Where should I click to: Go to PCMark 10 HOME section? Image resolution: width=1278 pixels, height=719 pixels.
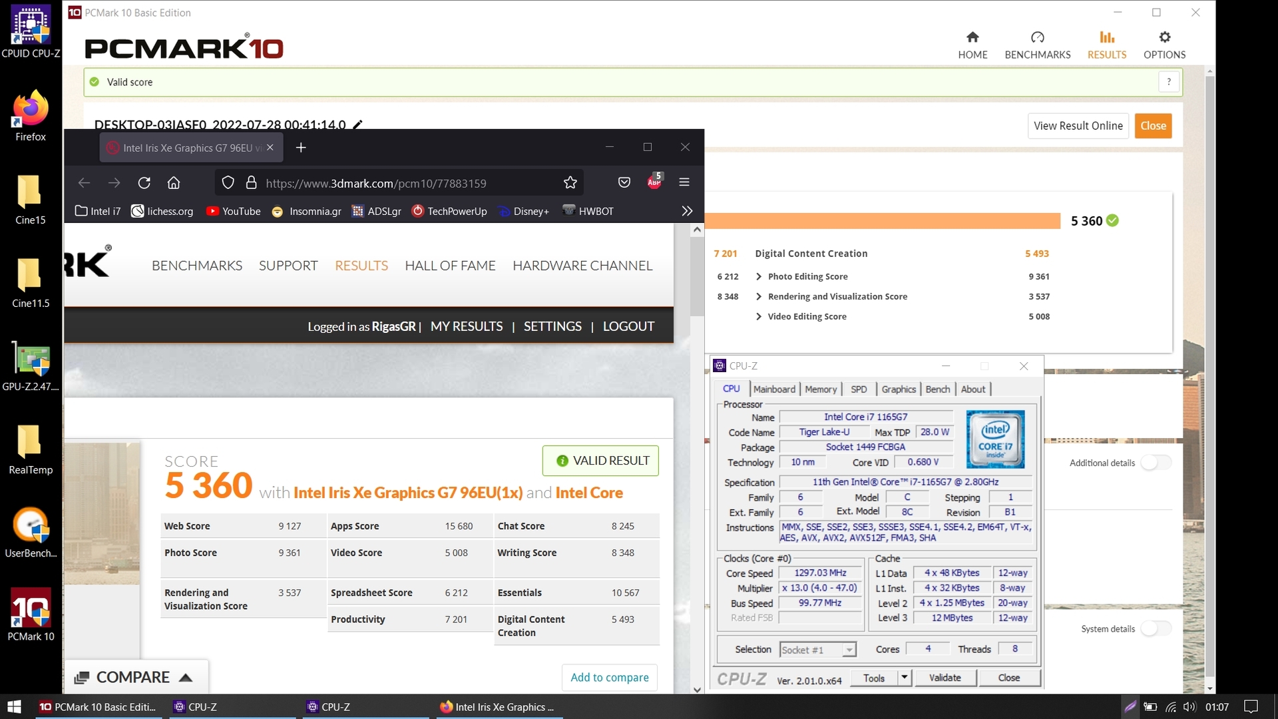972,45
